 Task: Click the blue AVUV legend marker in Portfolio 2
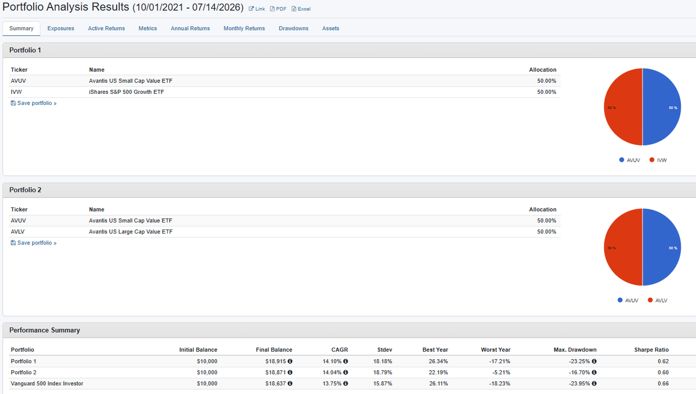click(x=620, y=300)
